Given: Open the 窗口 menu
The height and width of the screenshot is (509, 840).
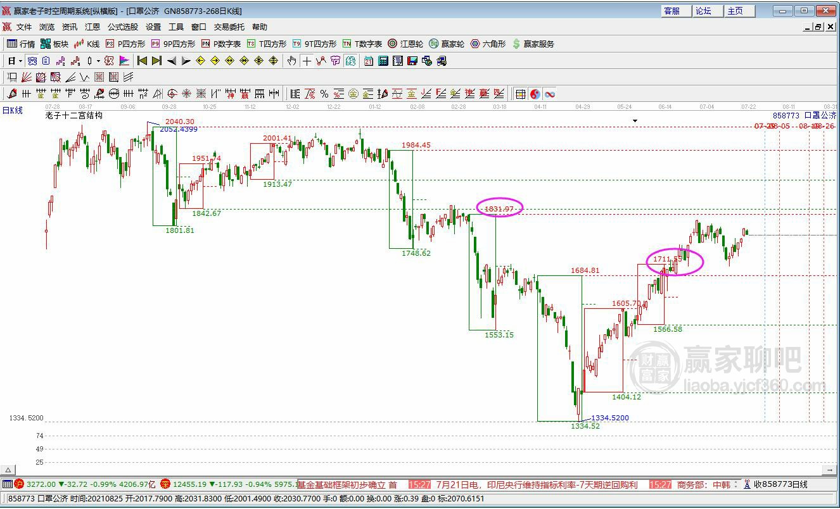Looking at the screenshot, I should pos(199,27).
